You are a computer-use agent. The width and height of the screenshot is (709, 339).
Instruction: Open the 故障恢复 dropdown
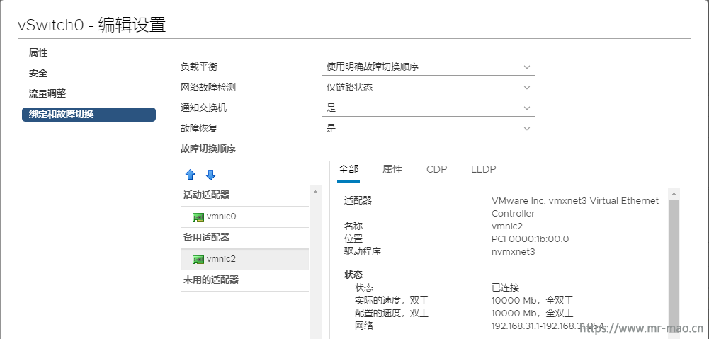(429, 128)
